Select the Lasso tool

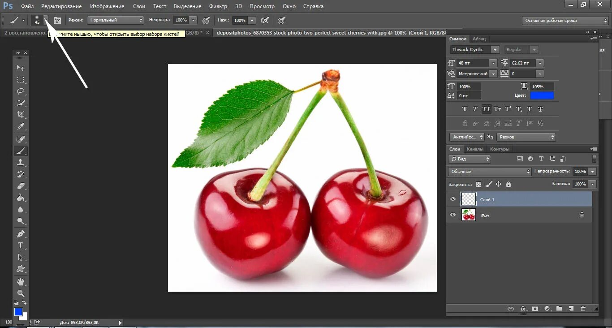[x=21, y=91]
